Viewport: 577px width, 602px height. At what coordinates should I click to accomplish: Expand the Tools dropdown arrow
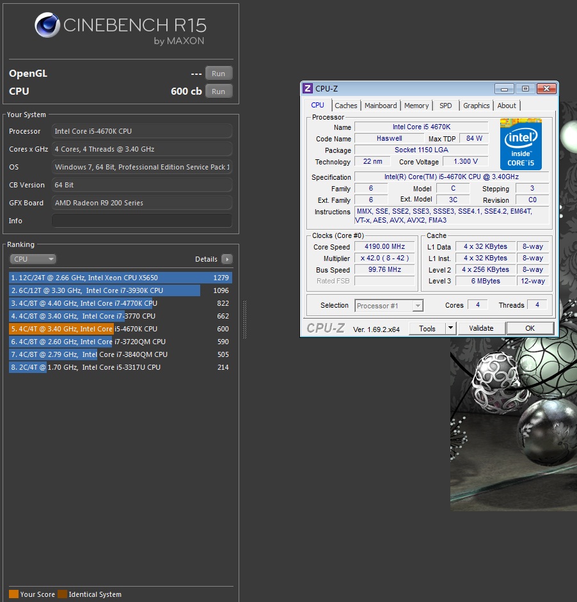tap(451, 328)
